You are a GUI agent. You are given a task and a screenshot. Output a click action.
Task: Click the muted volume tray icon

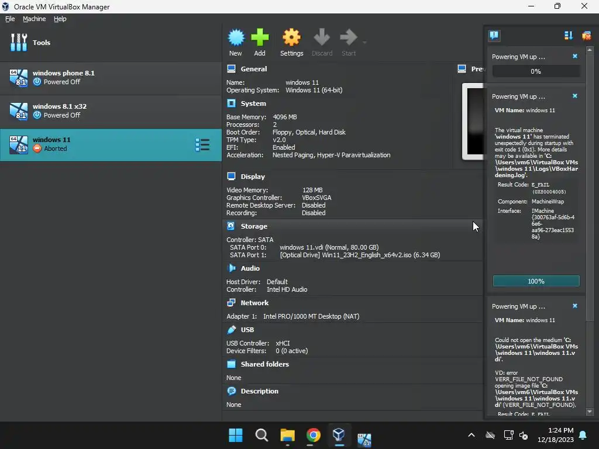pyautogui.click(x=524, y=435)
